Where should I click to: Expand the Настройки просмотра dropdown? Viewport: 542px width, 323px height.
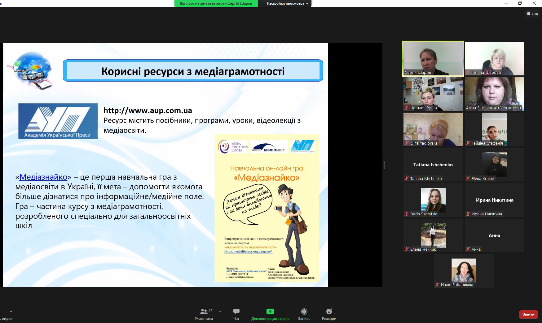(x=287, y=3)
